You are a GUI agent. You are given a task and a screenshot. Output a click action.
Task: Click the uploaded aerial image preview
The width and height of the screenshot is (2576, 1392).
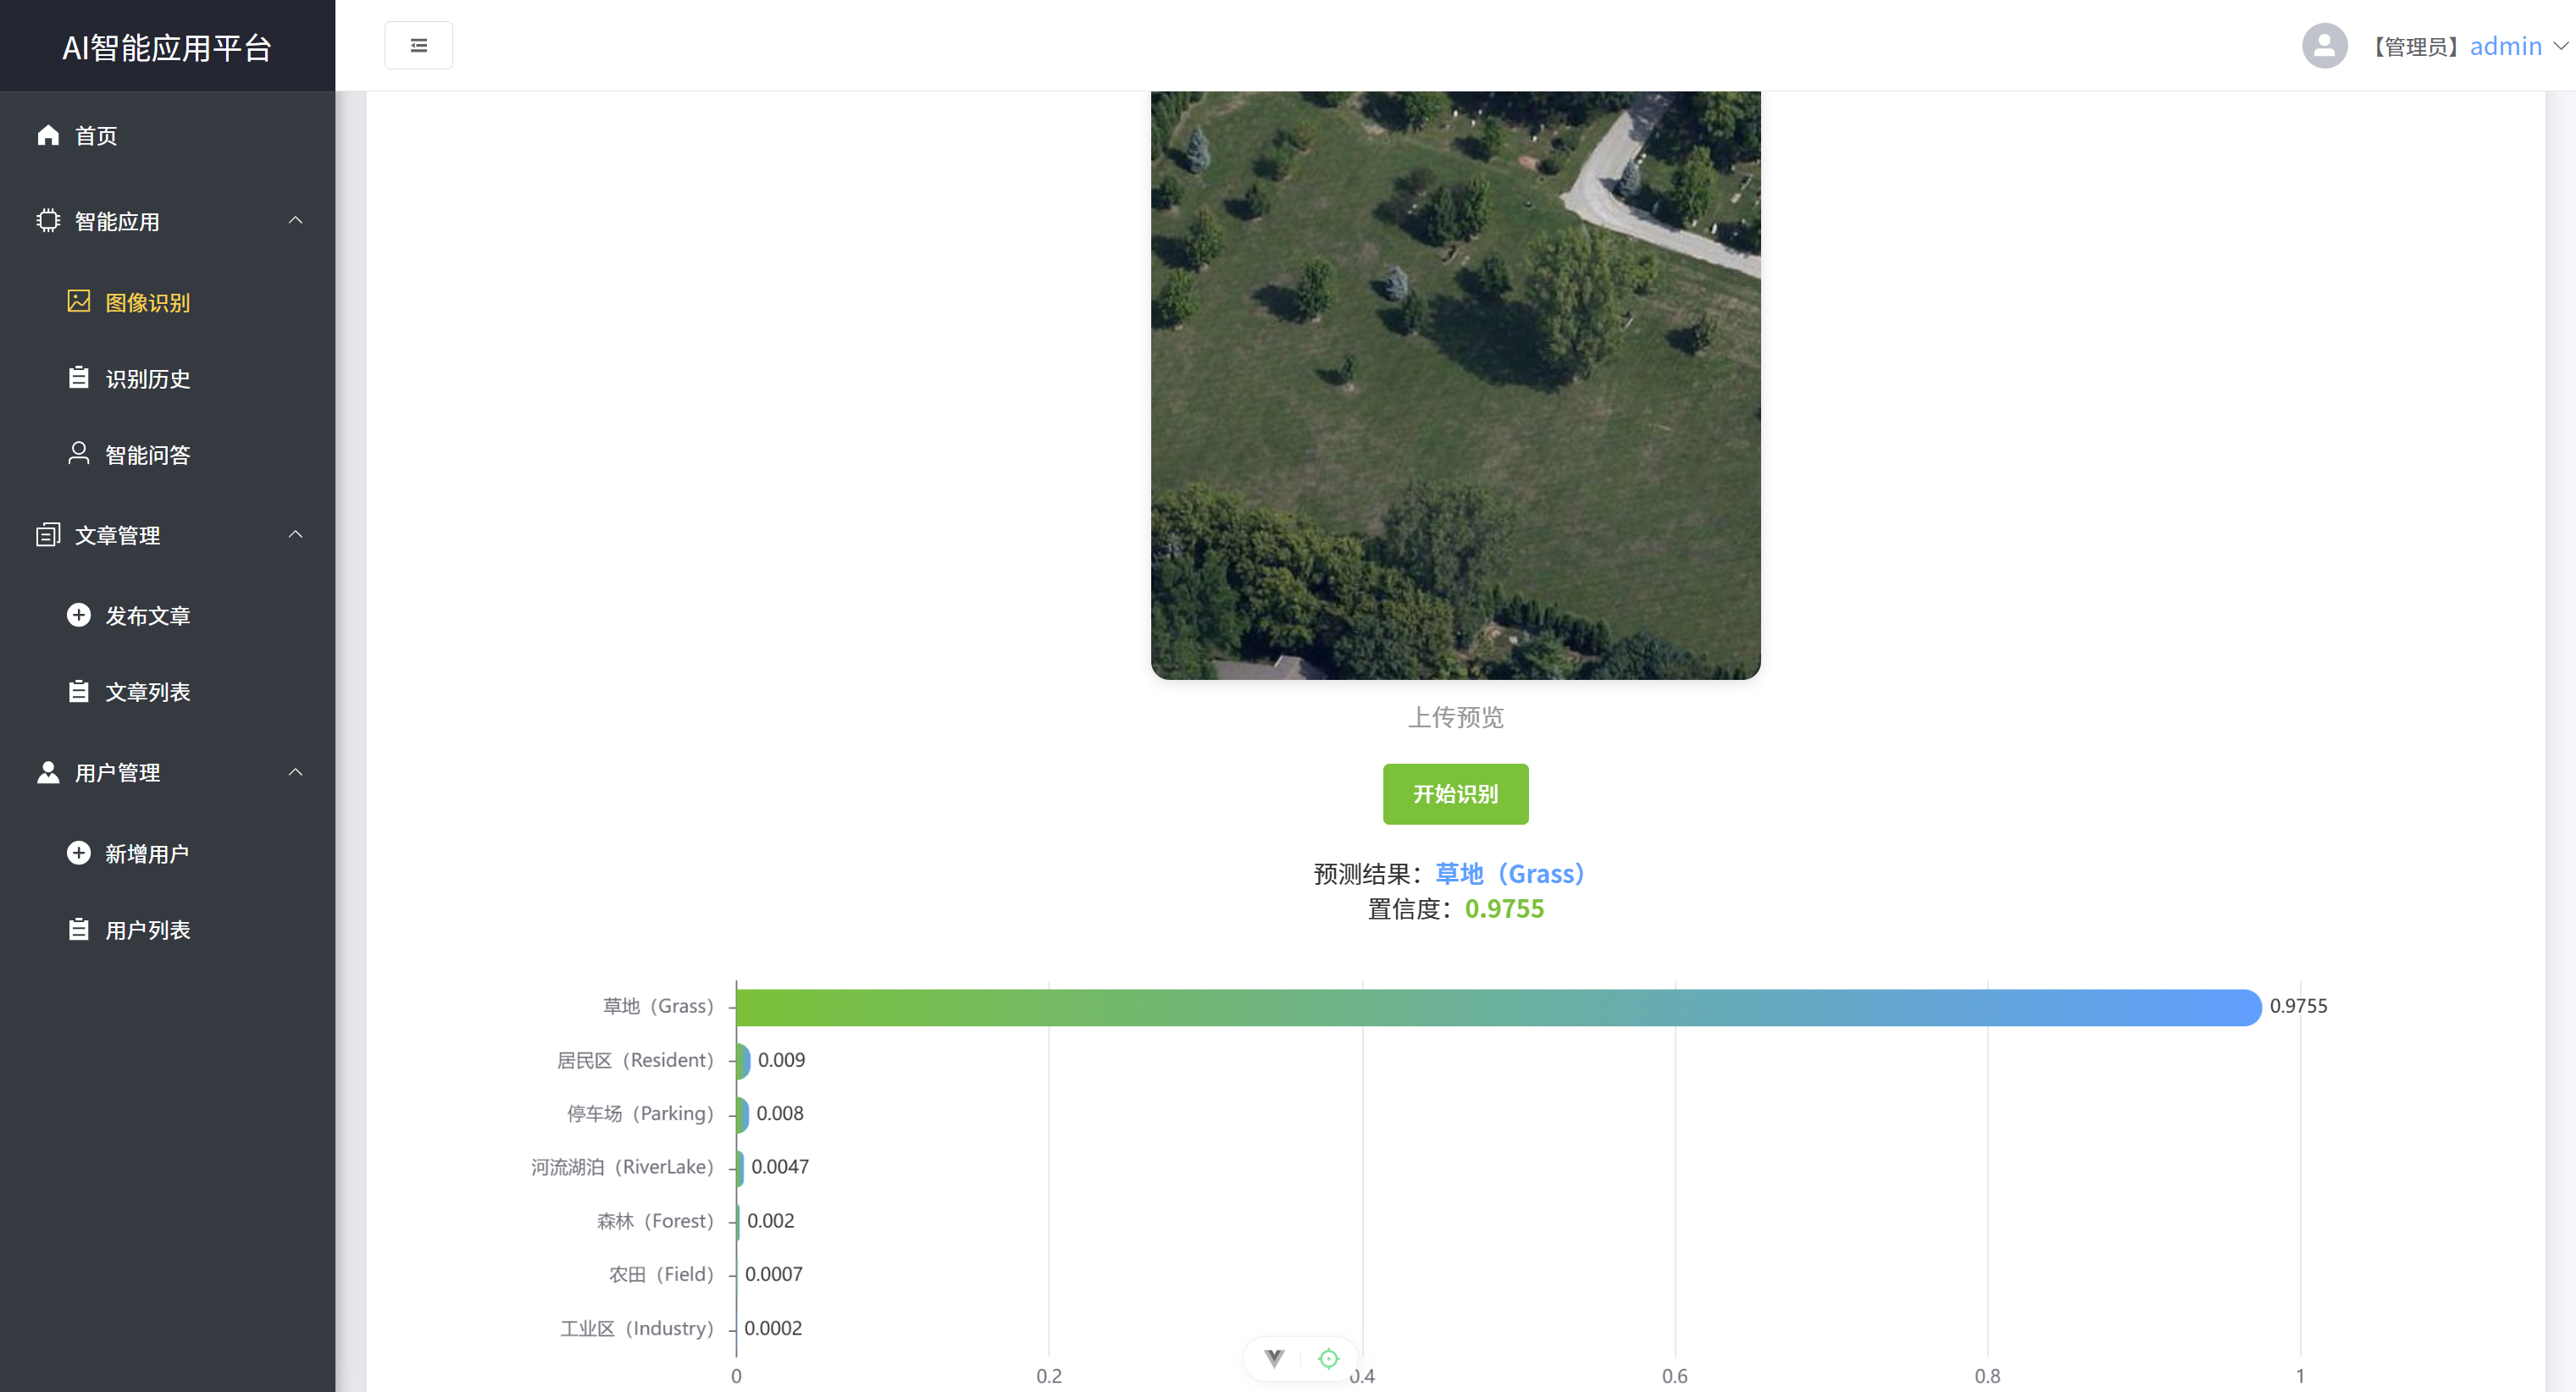[x=1455, y=384]
